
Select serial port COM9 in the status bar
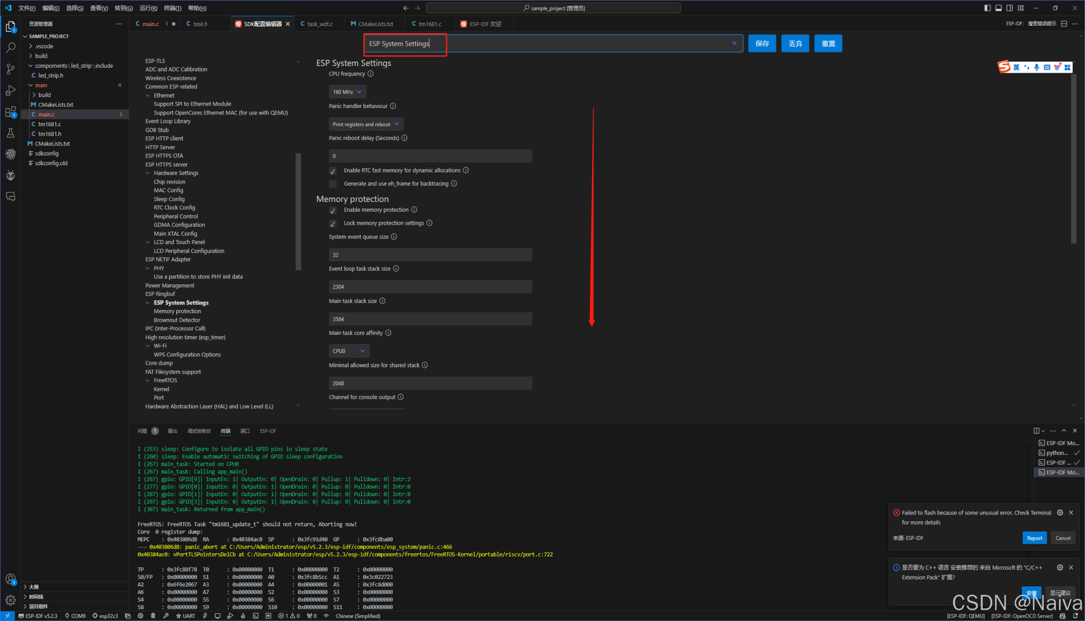[75, 616]
